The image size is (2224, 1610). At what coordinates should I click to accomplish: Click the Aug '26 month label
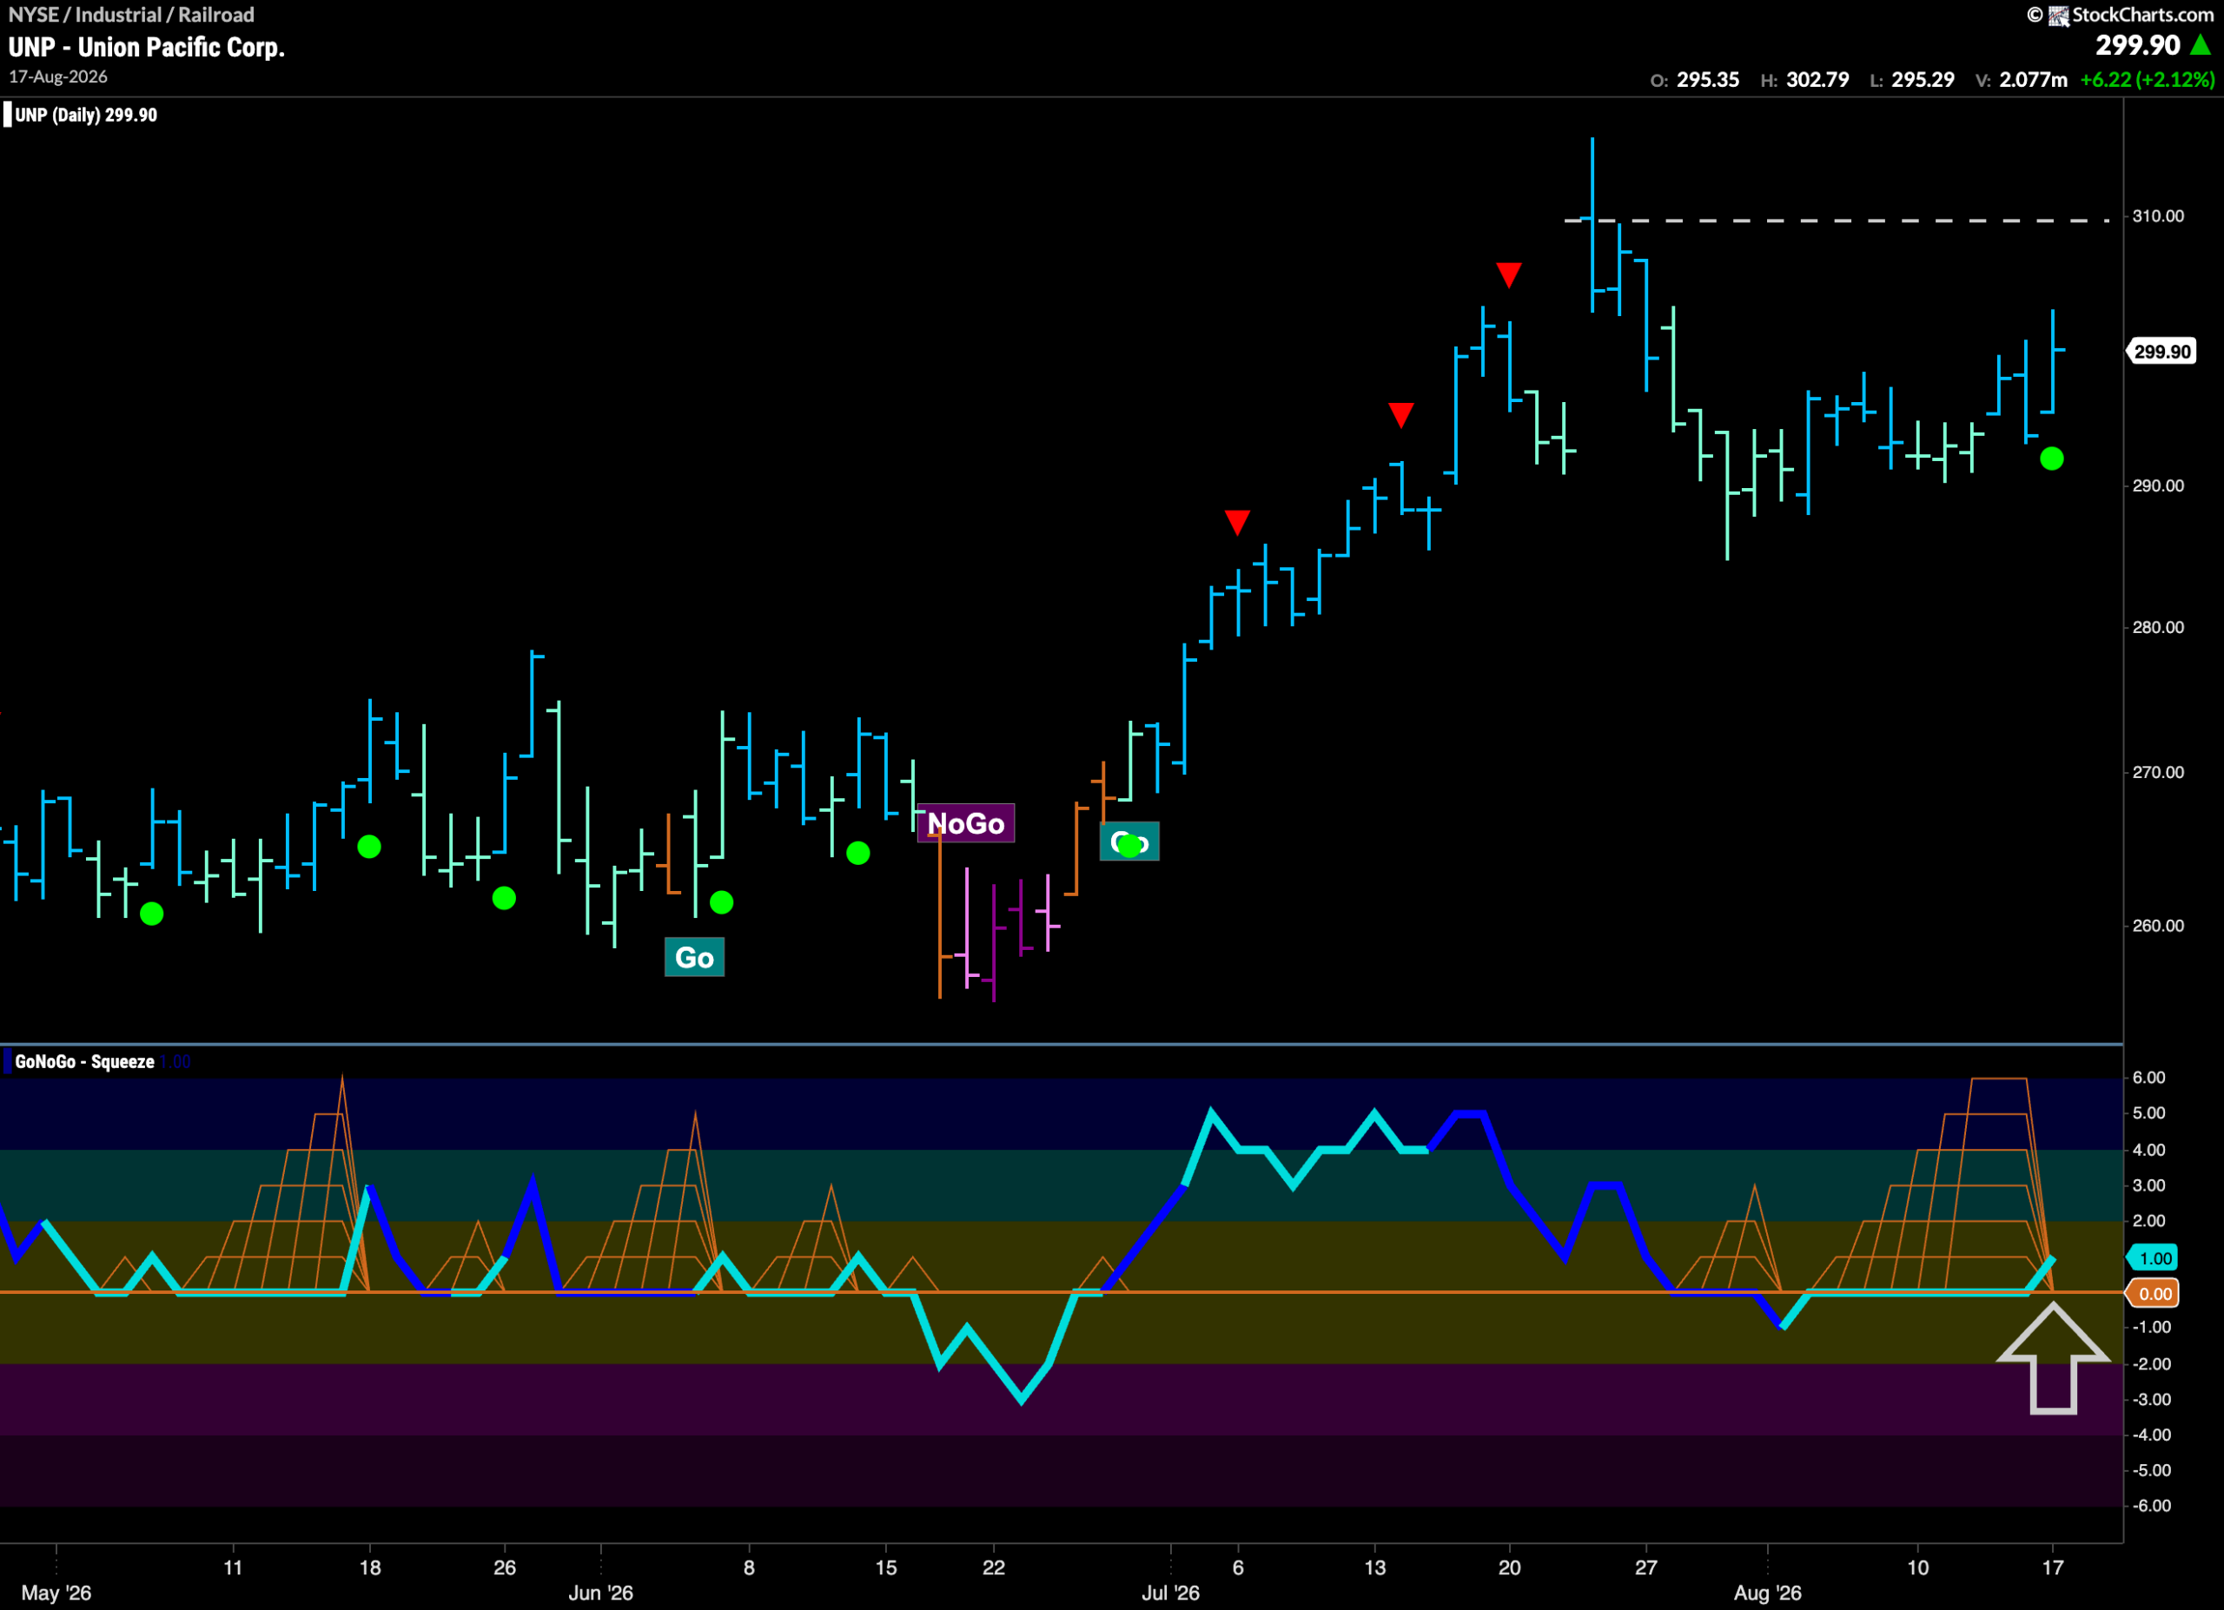[1767, 1594]
